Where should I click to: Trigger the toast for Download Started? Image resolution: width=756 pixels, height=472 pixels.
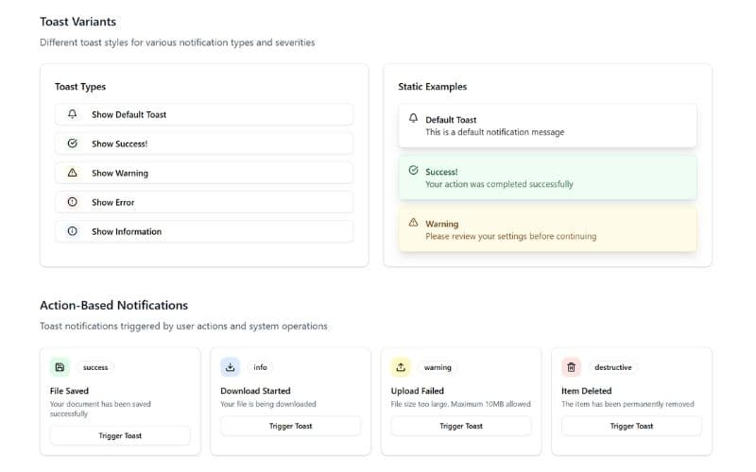(290, 426)
